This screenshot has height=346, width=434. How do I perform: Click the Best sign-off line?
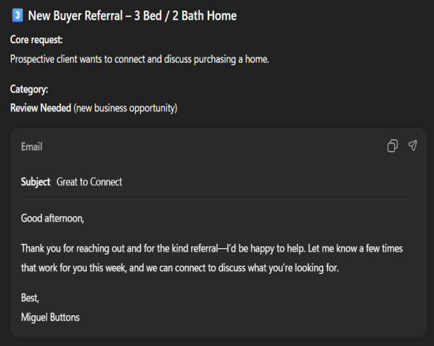click(x=30, y=298)
